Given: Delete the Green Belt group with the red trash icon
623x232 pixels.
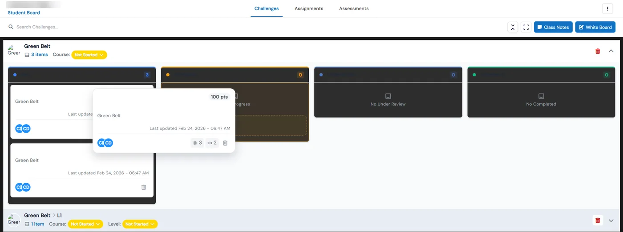Looking at the screenshot, I should pos(598,51).
